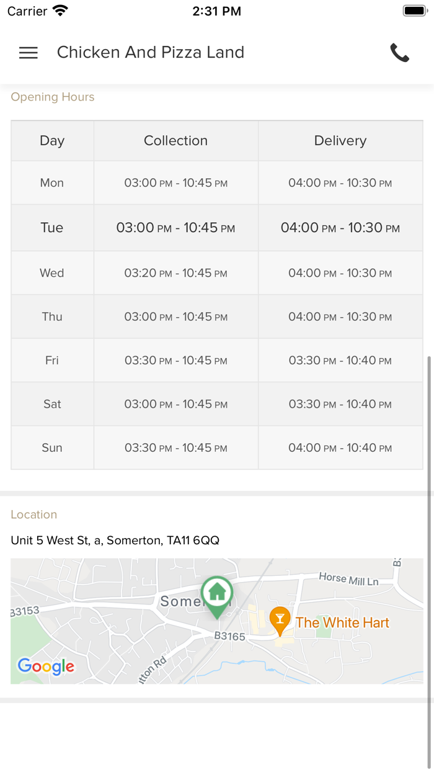
Task: Open The White Hart map label
Action: [342, 622]
